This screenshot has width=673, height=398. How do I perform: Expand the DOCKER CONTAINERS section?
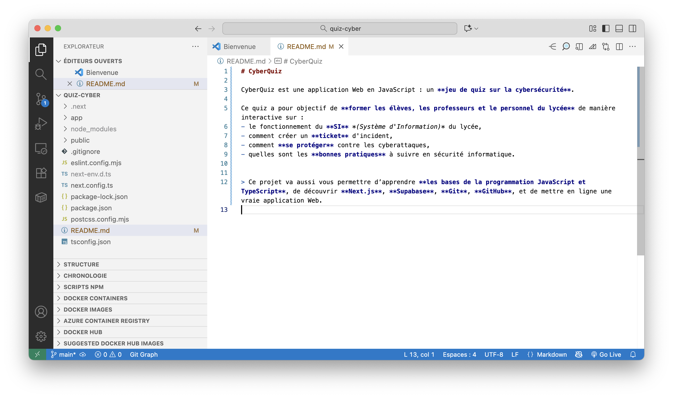pos(95,298)
